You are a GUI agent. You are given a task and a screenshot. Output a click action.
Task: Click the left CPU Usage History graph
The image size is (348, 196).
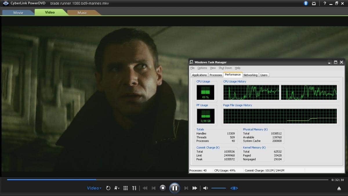coord(251,92)
